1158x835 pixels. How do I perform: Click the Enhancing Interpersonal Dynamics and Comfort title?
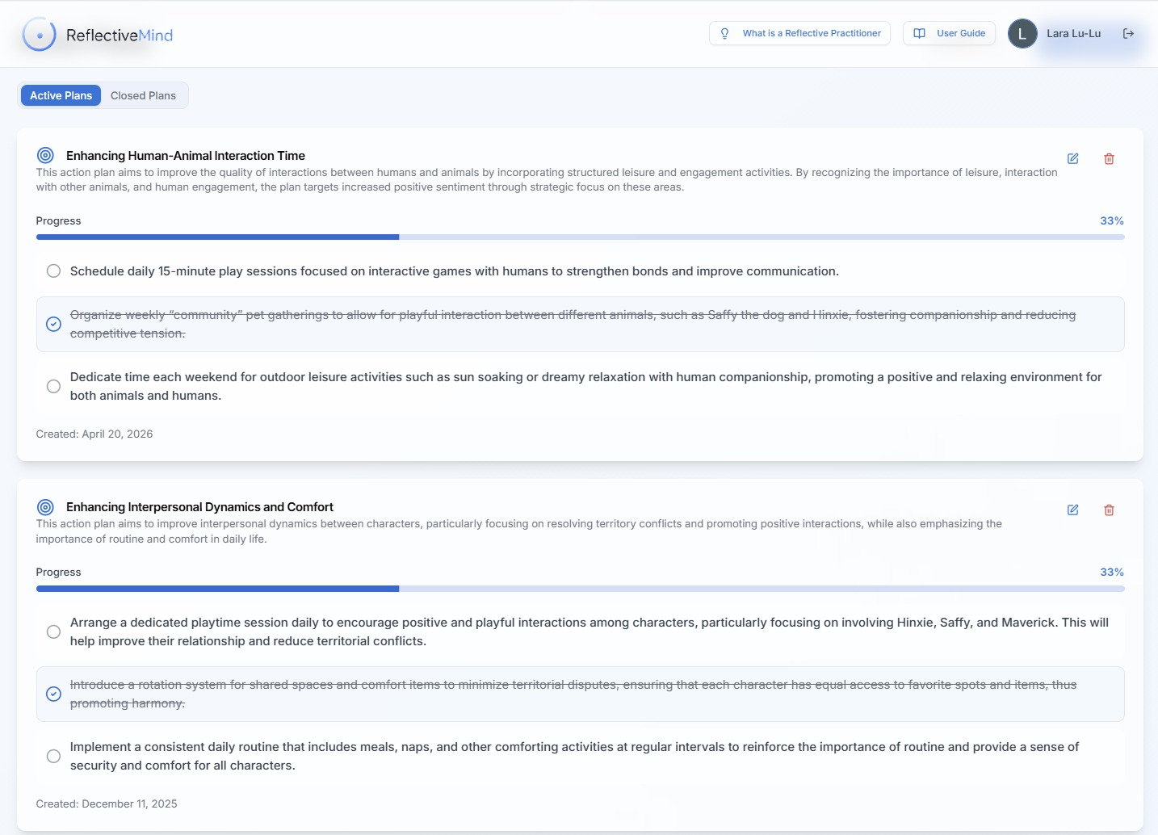point(199,507)
